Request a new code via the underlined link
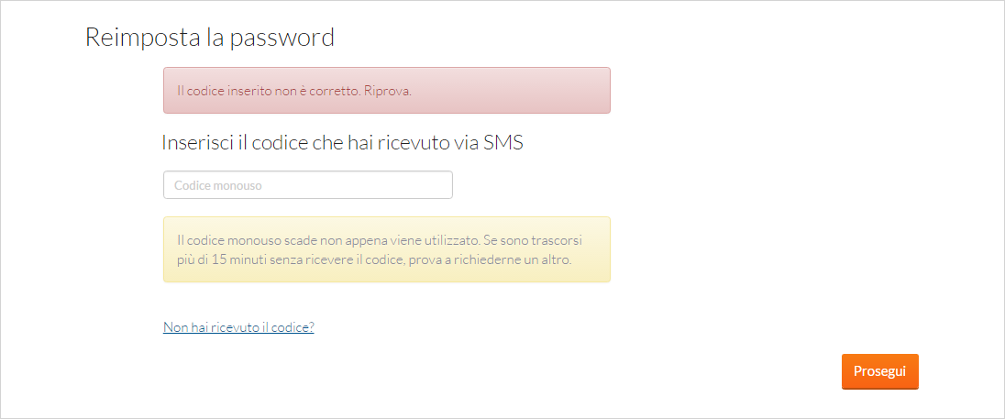Screen dimensions: 1005x419 pyautogui.click(x=238, y=327)
